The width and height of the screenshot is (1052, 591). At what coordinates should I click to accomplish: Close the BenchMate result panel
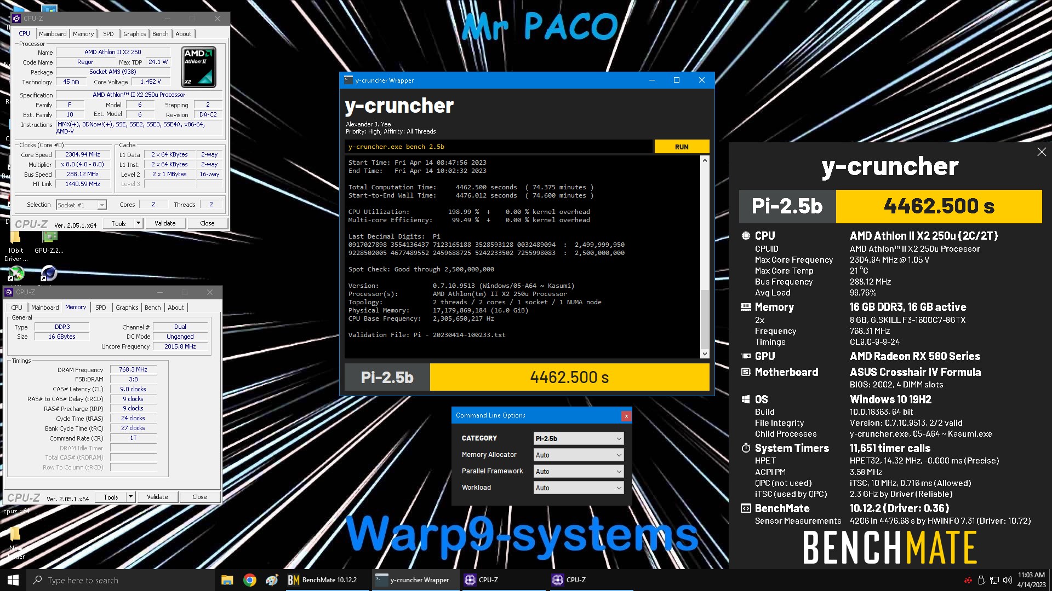[1042, 152]
